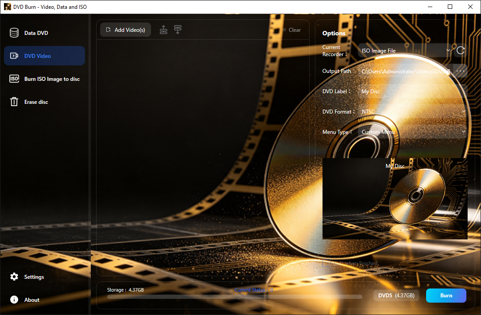Image resolution: width=481 pixels, height=315 pixels.
Task: Click the Current Status text
Action: tap(254, 289)
